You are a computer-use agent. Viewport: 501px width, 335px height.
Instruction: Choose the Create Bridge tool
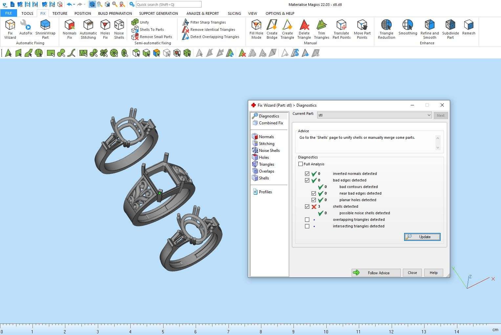tap(272, 29)
